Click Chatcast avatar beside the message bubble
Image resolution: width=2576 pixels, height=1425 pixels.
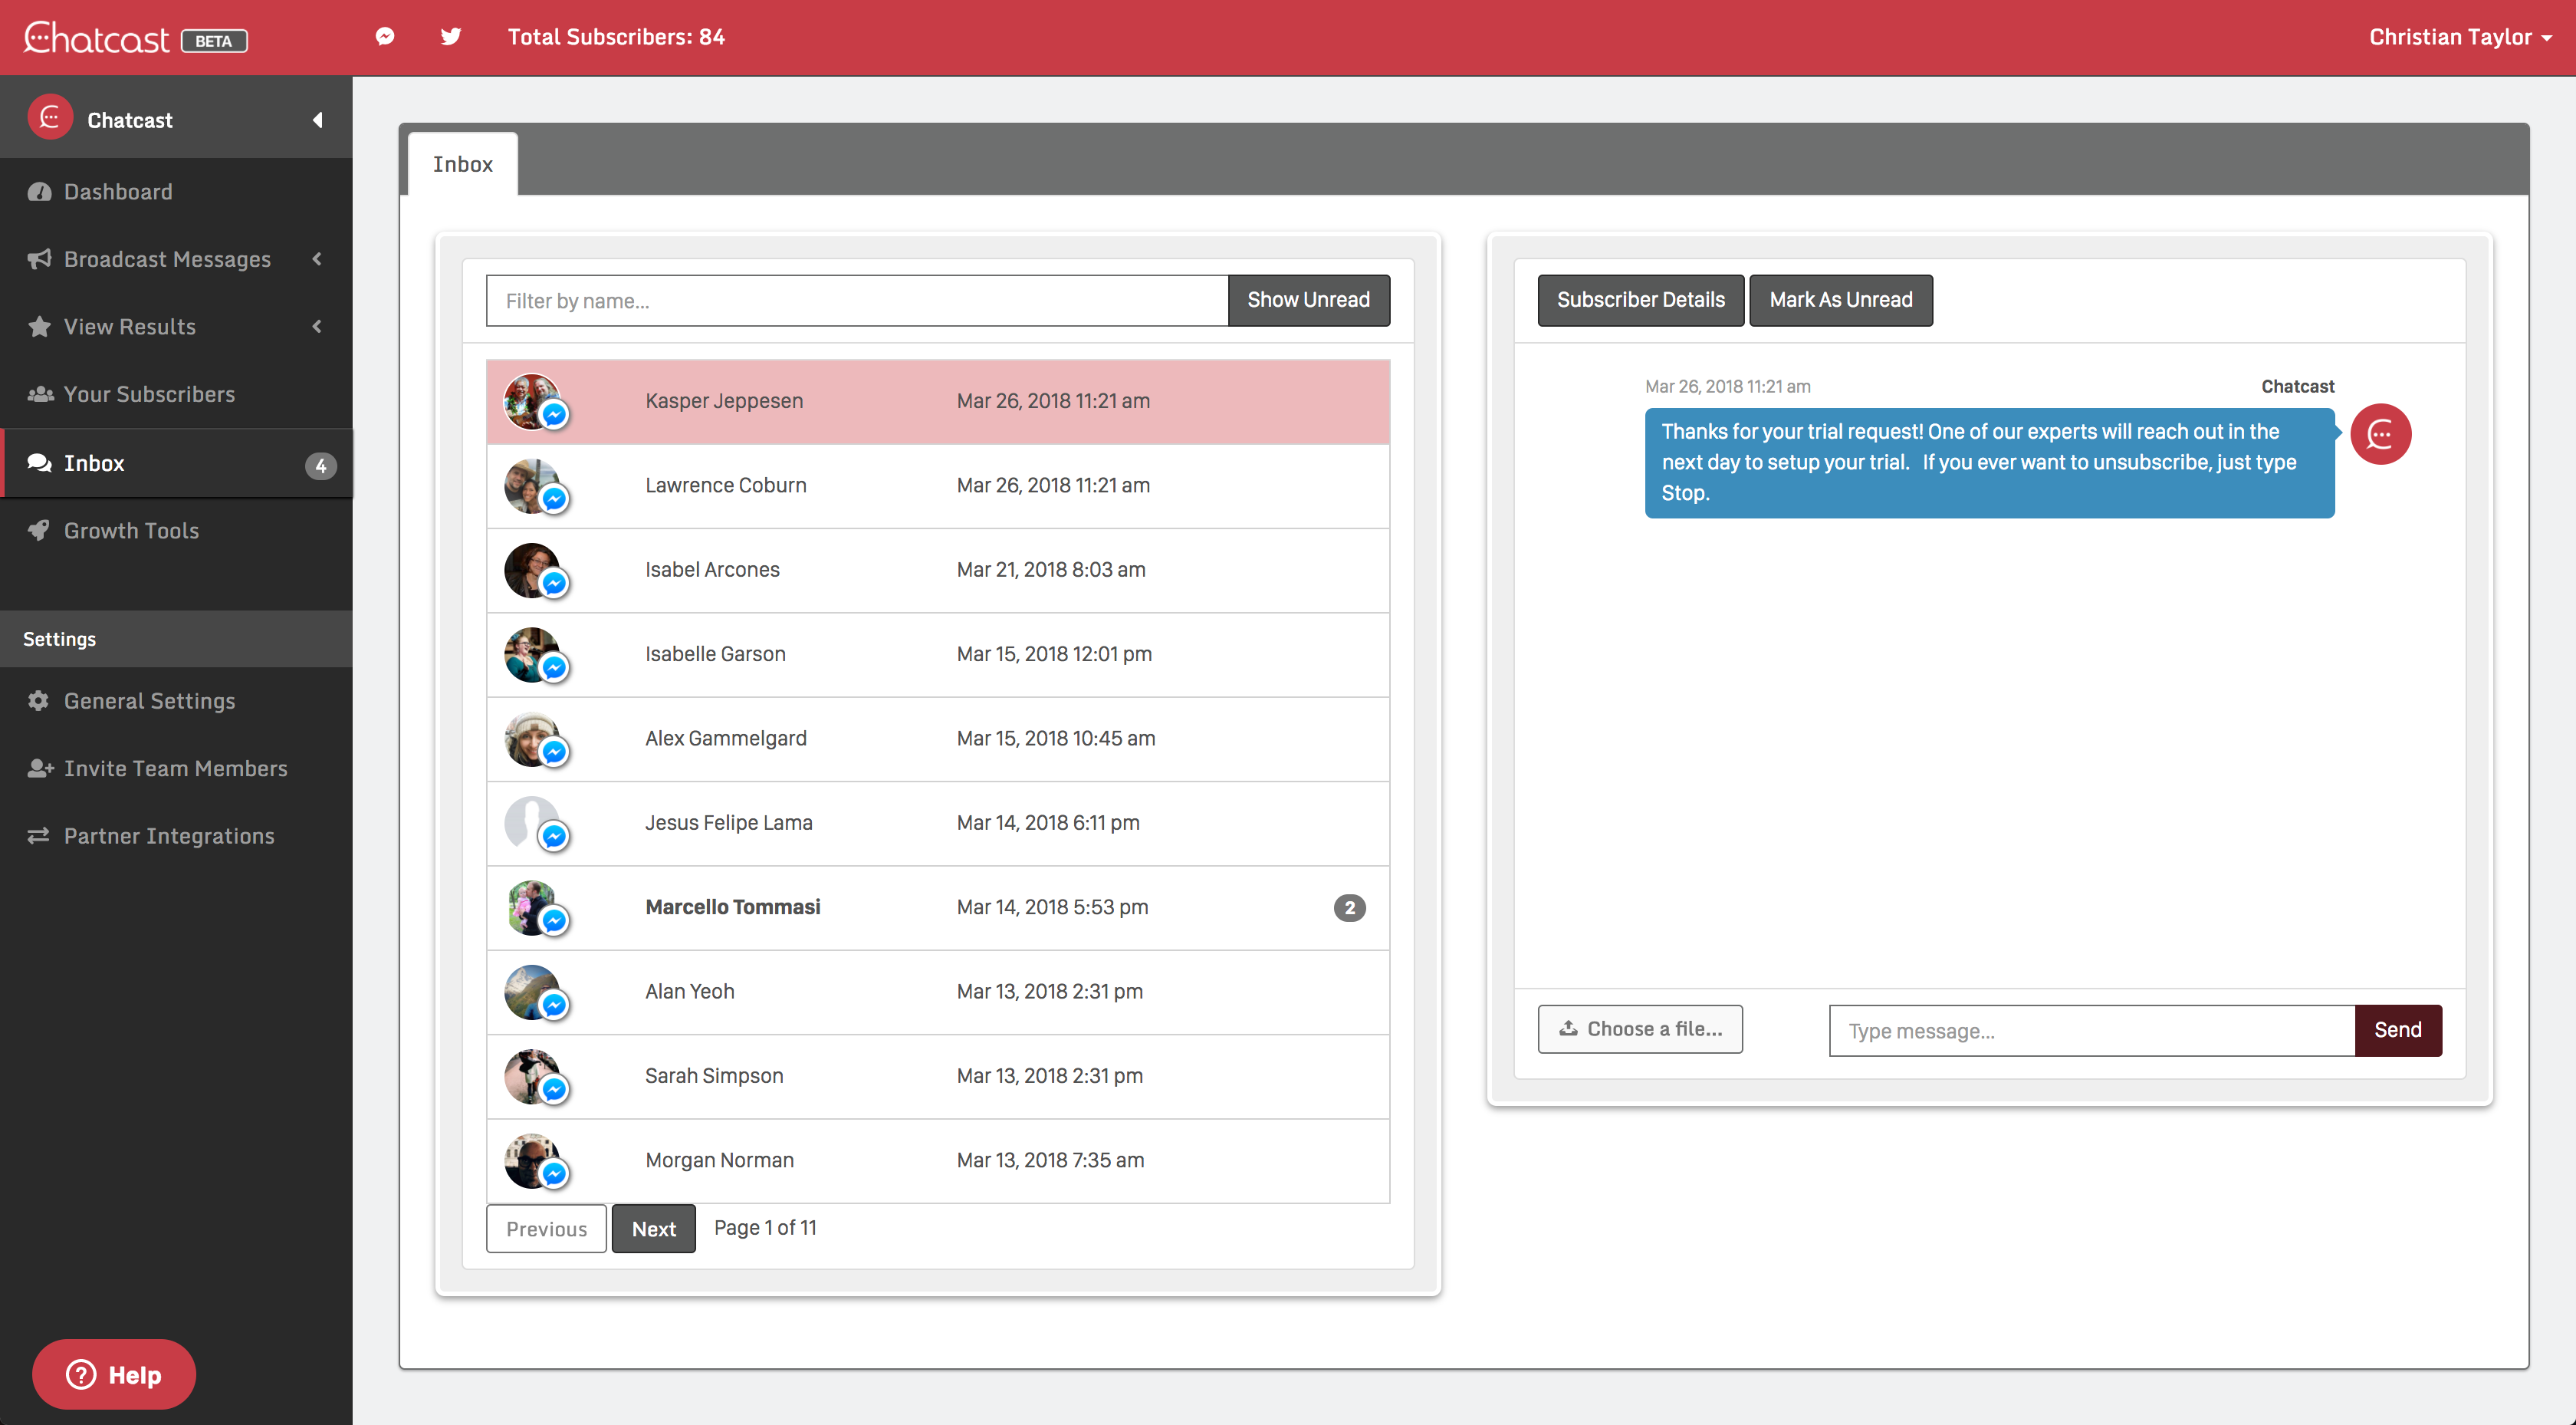[x=2380, y=434]
